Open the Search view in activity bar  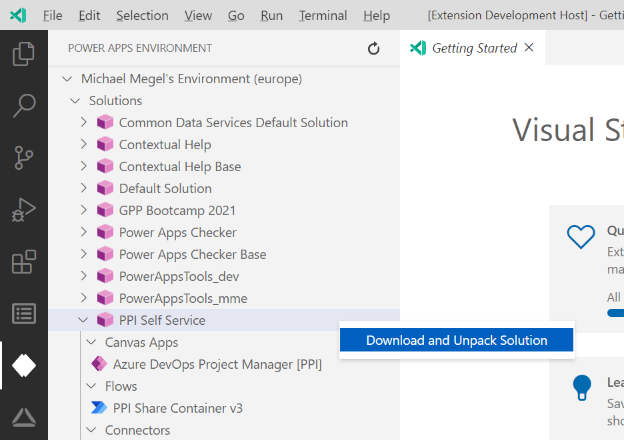(24, 105)
